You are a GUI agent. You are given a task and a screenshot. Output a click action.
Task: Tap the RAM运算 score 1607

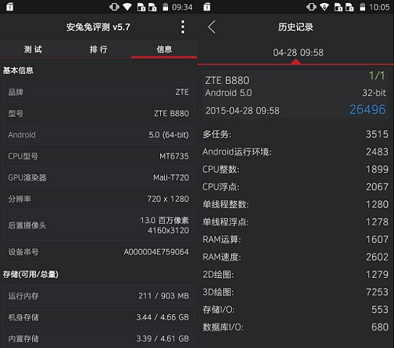[x=377, y=239]
